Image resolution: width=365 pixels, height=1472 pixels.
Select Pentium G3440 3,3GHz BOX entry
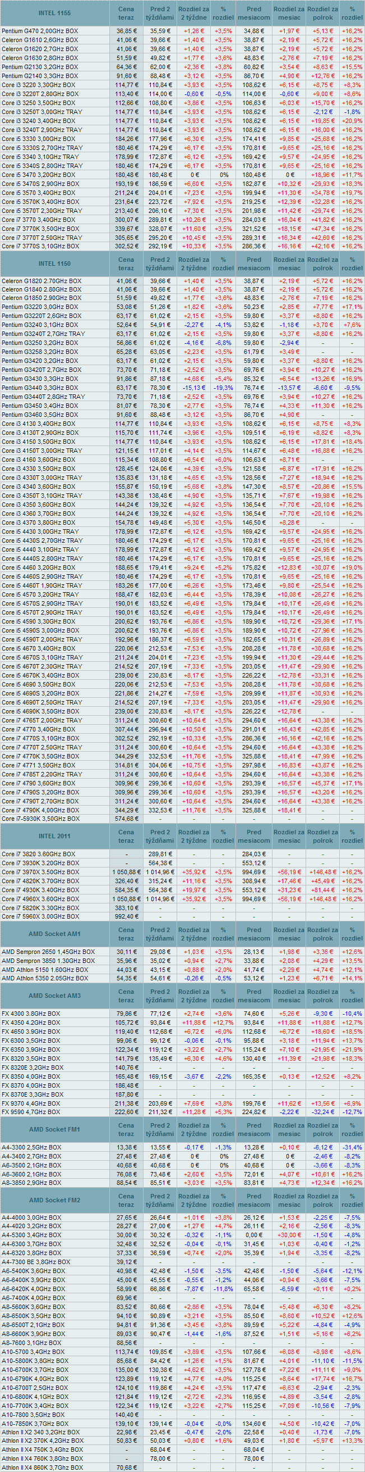tap(40, 388)
